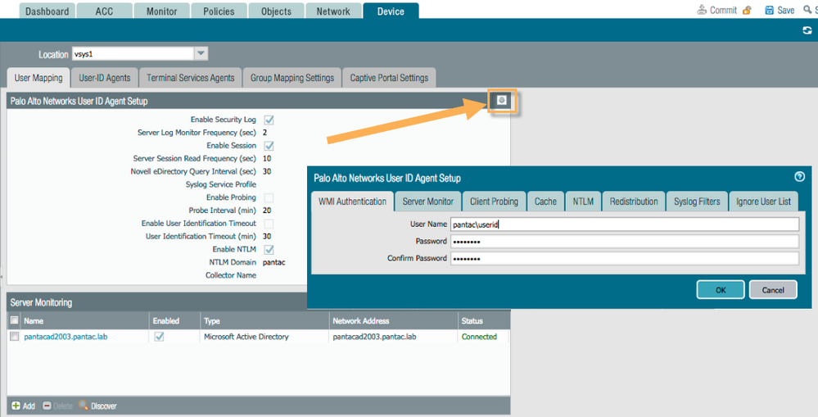Open the Client Probing tab
Screen dimensions: 818x417
click(494, 202)
